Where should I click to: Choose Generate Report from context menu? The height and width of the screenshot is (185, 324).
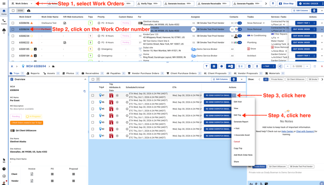pyautogui.click(x=241, y=122)
